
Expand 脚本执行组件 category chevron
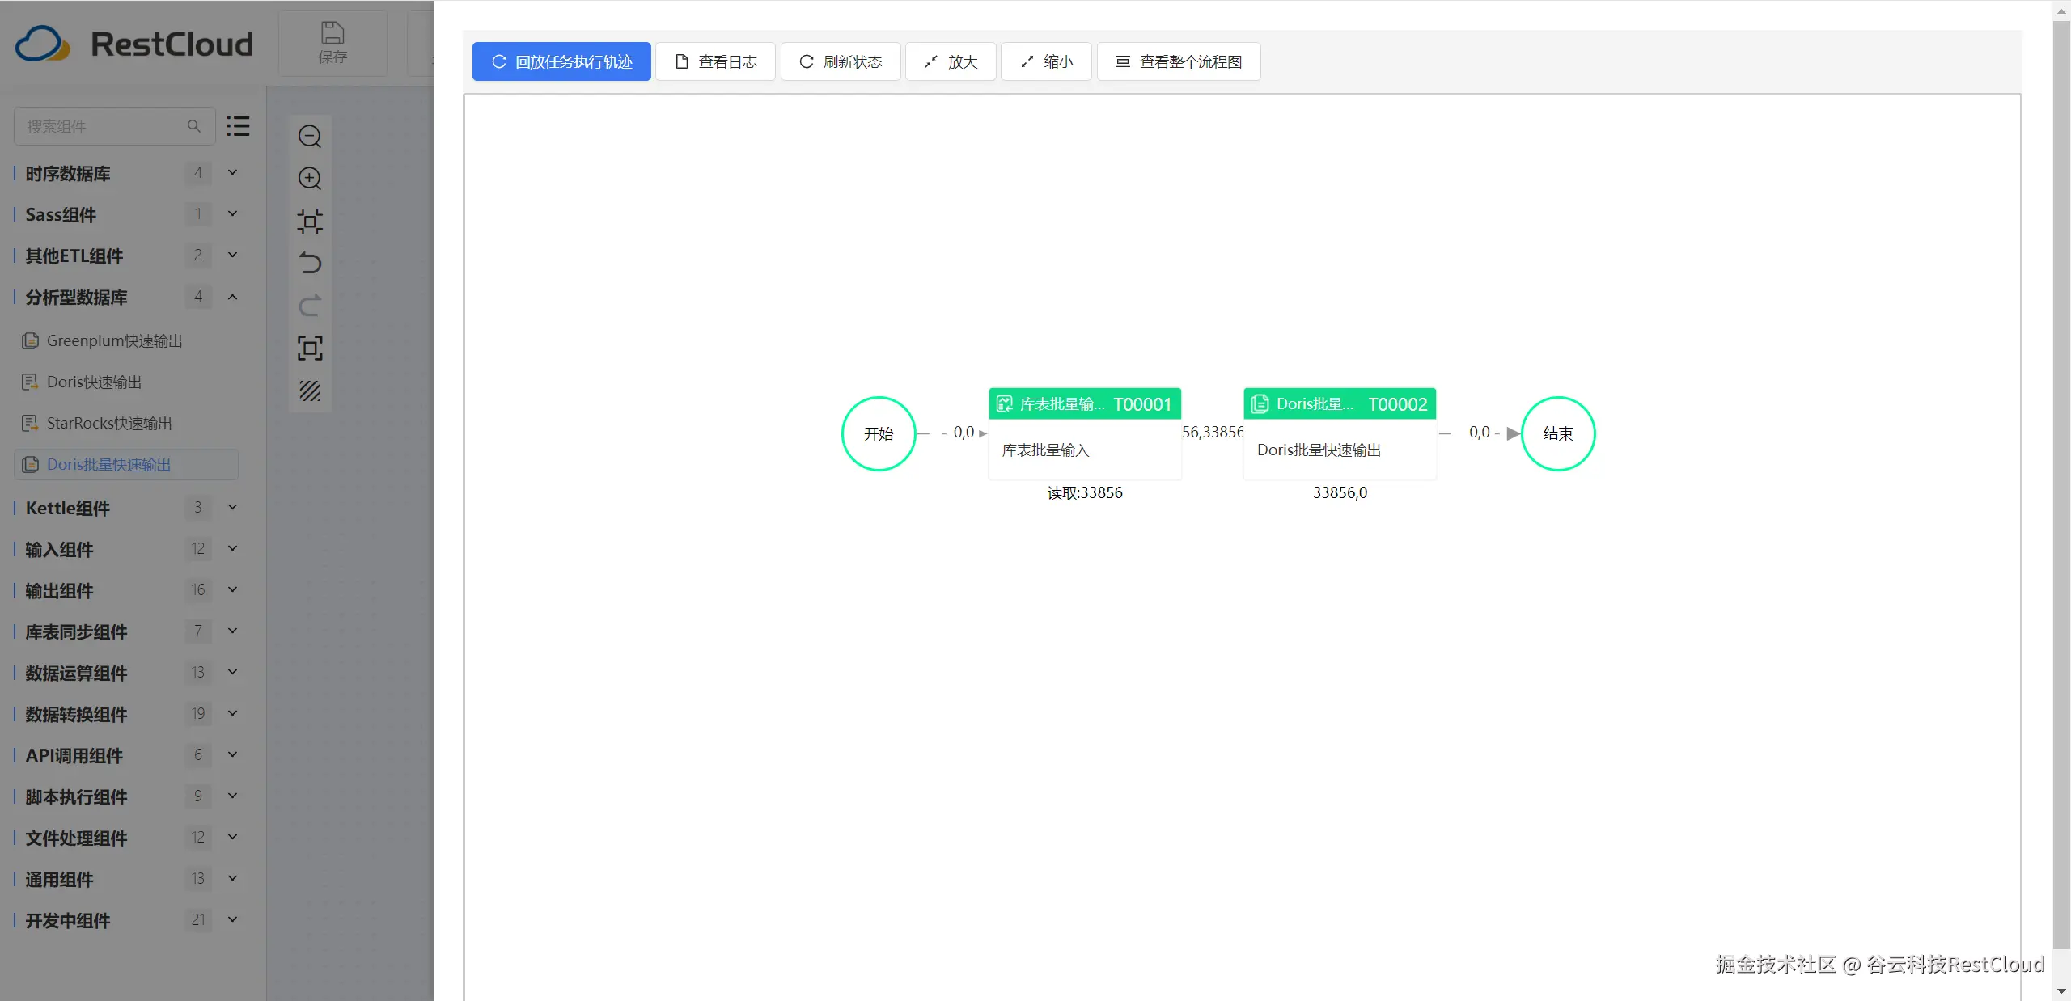(x=232, y=796)
